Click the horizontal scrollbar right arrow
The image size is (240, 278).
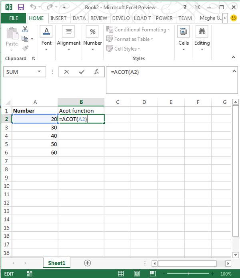point(228,264)
